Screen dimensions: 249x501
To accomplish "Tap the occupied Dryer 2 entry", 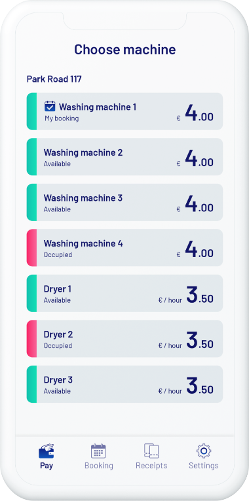I will point(125,339).
